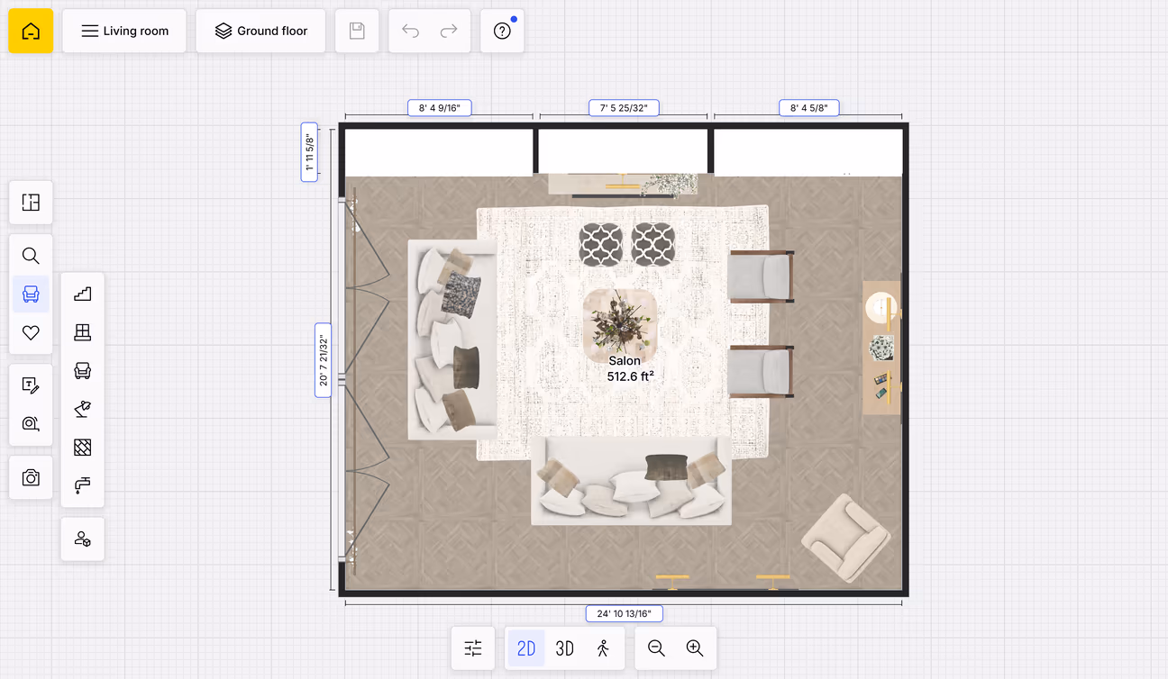The width and height of the screenshot is (1168, 679).
Task: Choose the faucet plumbing category icon
Action: [x=83, y=485]
